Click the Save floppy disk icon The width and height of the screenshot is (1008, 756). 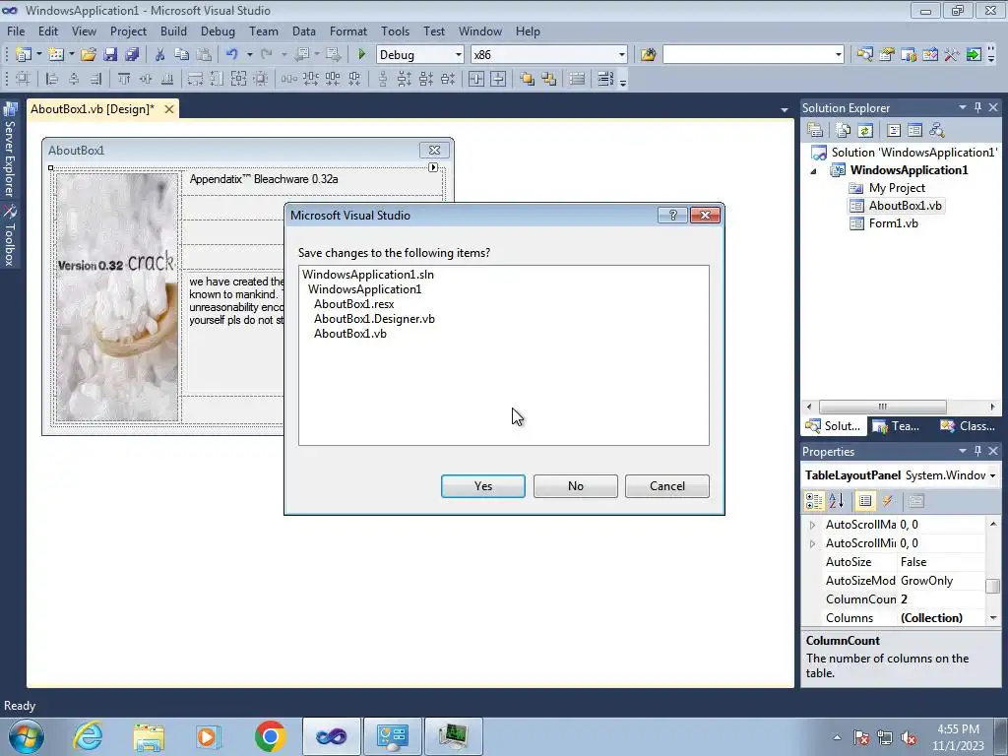tap(110, 55)
